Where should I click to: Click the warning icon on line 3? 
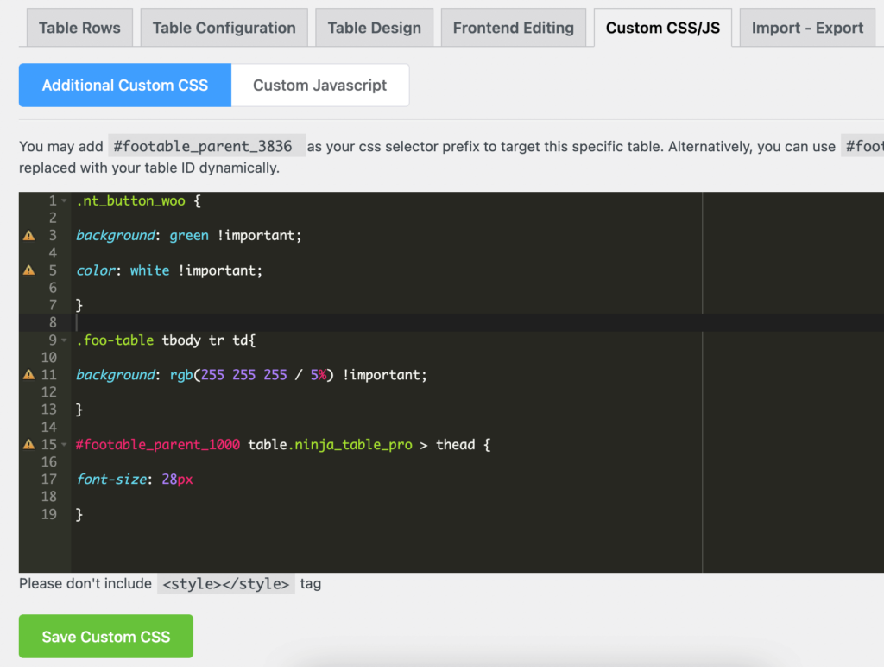click(28, 235)
